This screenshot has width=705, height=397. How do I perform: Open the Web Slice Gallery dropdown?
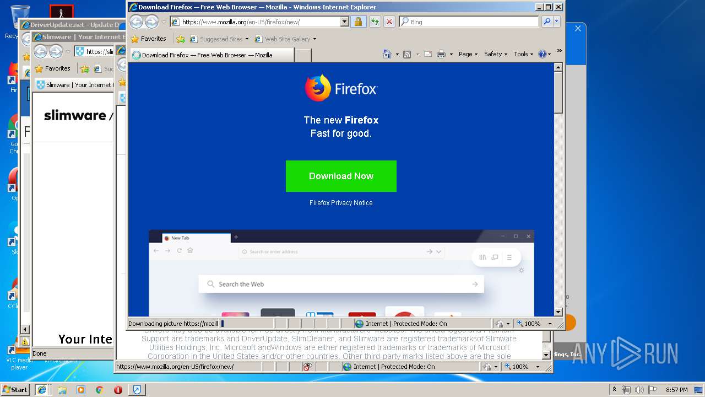285,39
